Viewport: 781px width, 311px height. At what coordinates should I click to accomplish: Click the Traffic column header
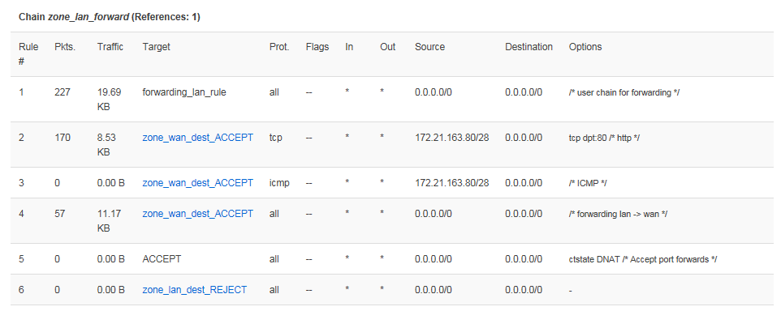point(110,47)
